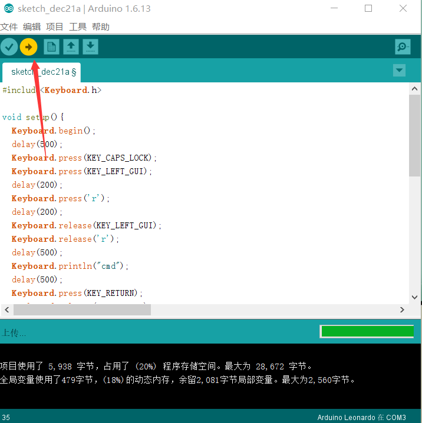
Task: Click the void setup() line
Action: [x=33, y=117]
